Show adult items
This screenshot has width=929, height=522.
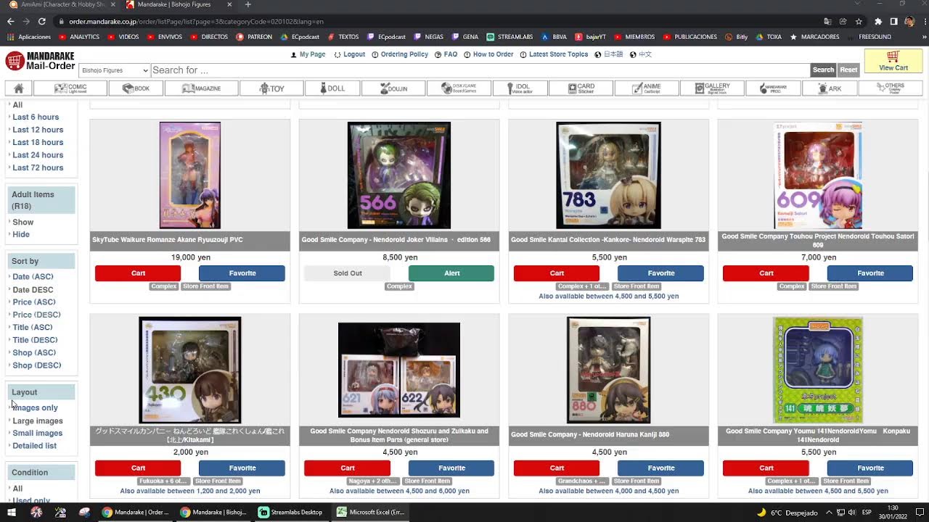(23, 223)
